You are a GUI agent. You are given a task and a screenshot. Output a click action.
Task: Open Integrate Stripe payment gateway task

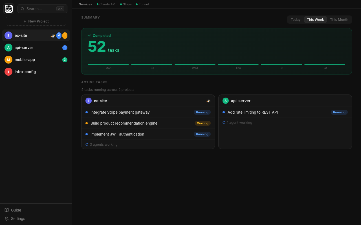tap(148, 112)
